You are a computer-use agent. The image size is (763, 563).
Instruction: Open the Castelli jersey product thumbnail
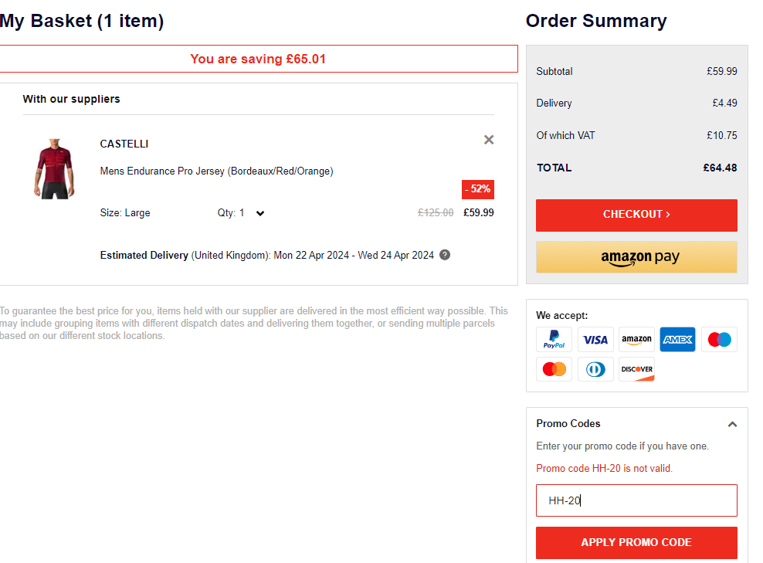point(52,169)
